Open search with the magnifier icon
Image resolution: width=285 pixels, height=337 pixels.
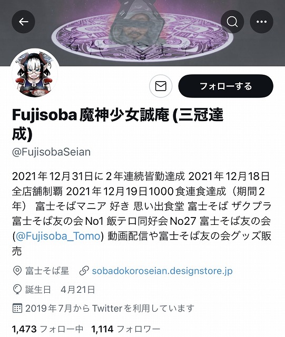coord(232,22)
